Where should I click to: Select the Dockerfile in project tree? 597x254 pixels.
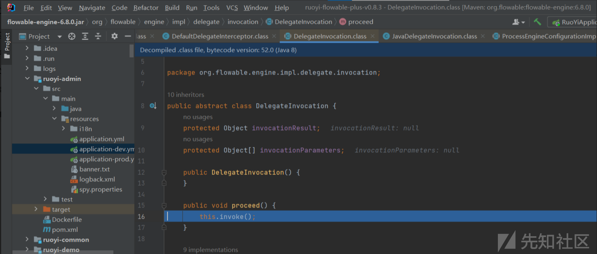click(67, 220)
